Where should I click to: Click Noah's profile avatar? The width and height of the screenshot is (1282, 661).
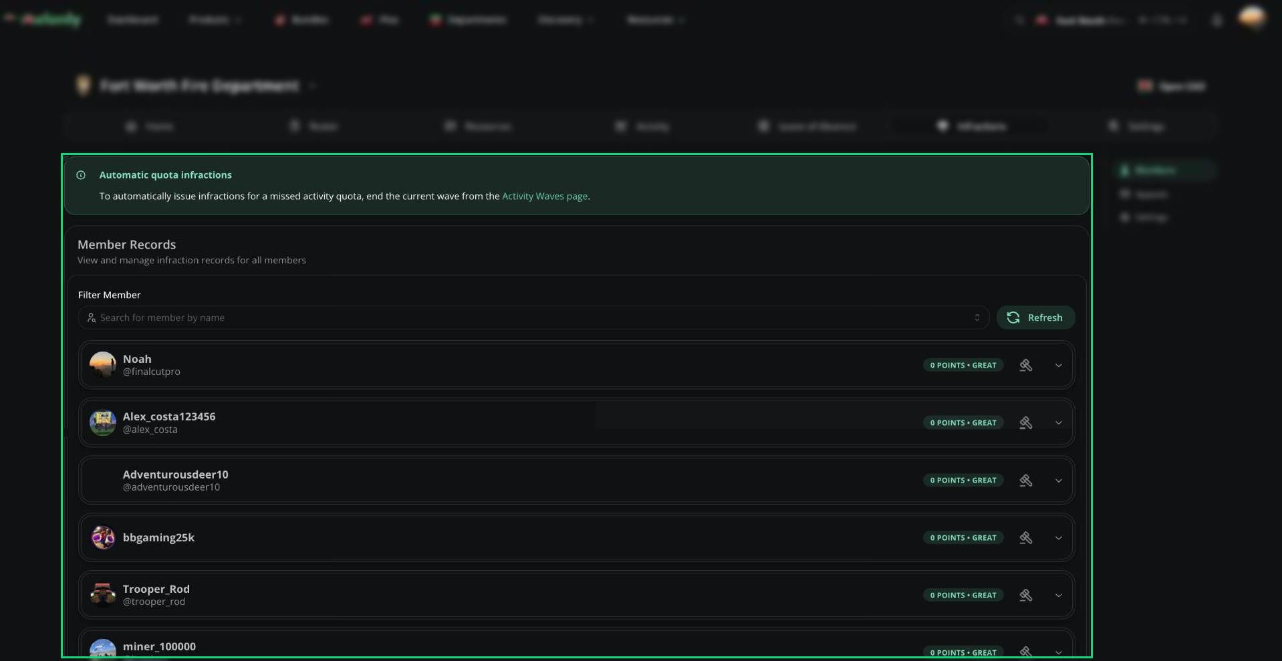103,365
